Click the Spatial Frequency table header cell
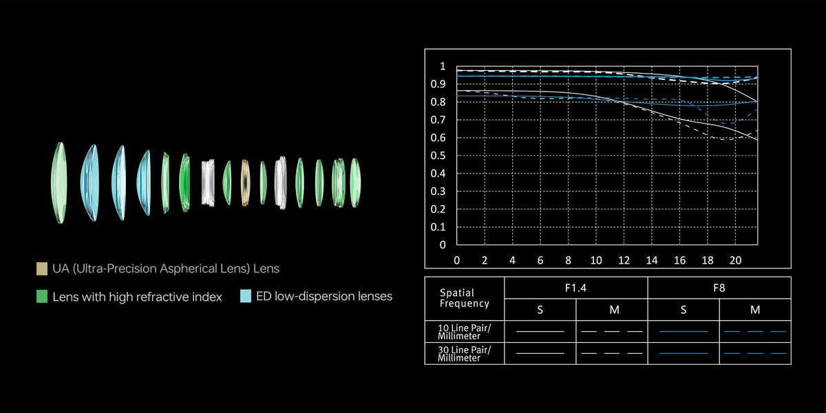Image resolution: width=826 pixels, height=413 pixels. pyautogui.click(x=465, y=299)
